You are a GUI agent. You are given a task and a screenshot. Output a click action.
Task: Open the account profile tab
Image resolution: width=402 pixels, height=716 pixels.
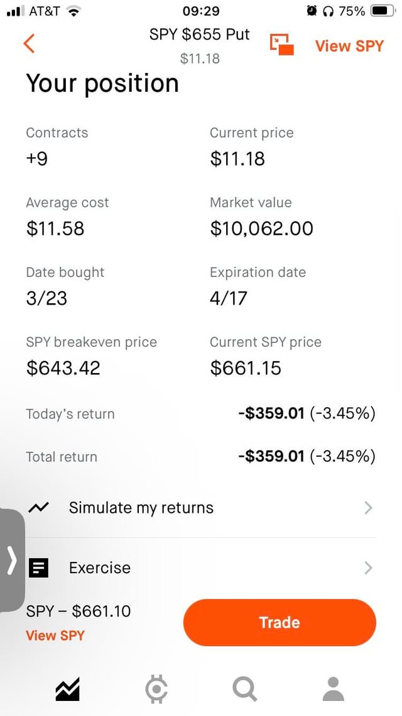point(334,690)
